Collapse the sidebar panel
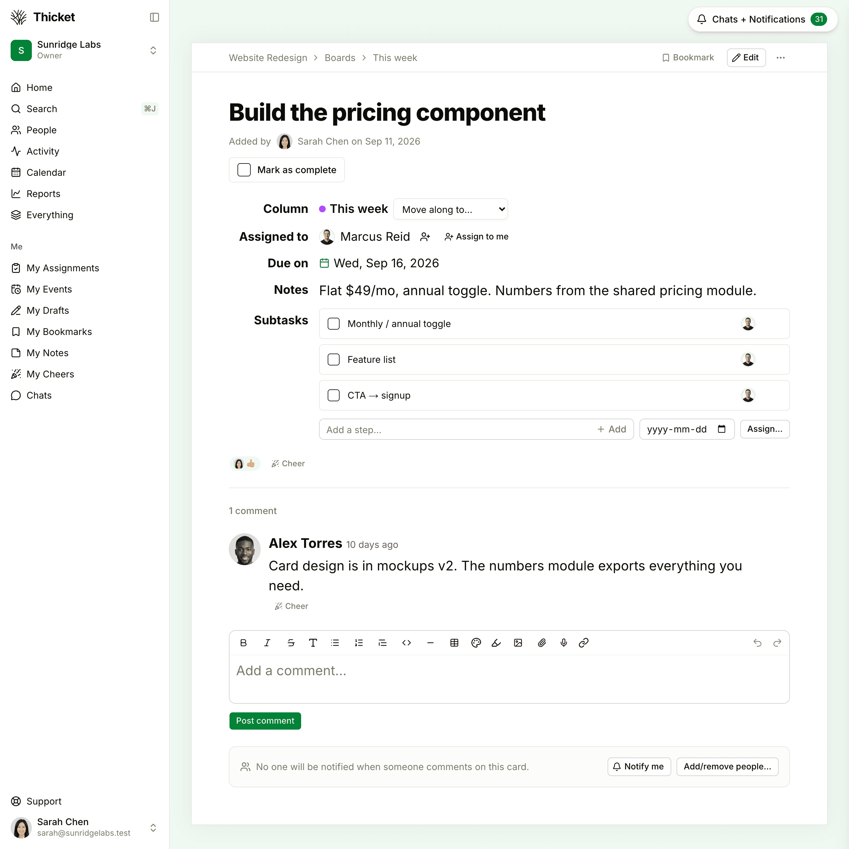This screenshot has width=849, height=849. tap(154, 17)
